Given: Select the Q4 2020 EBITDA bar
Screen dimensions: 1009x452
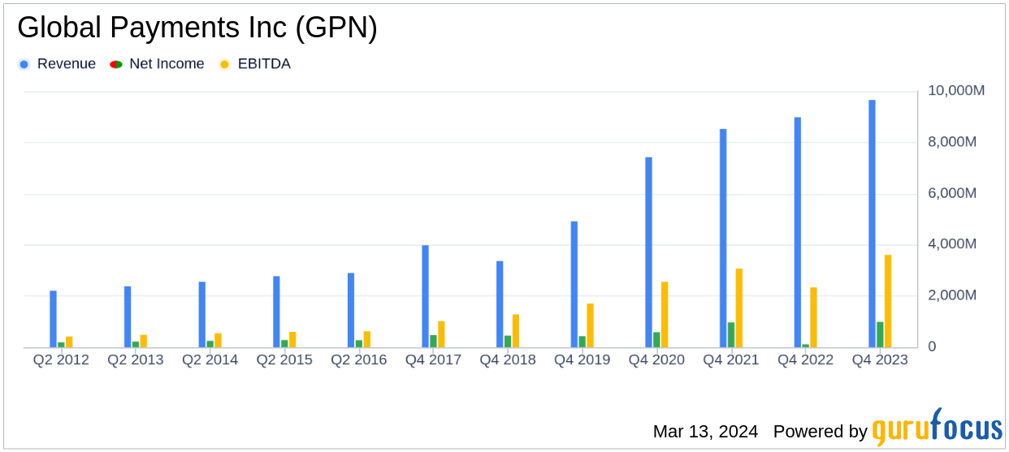Looking at the screenshot, I should point(665,315).
